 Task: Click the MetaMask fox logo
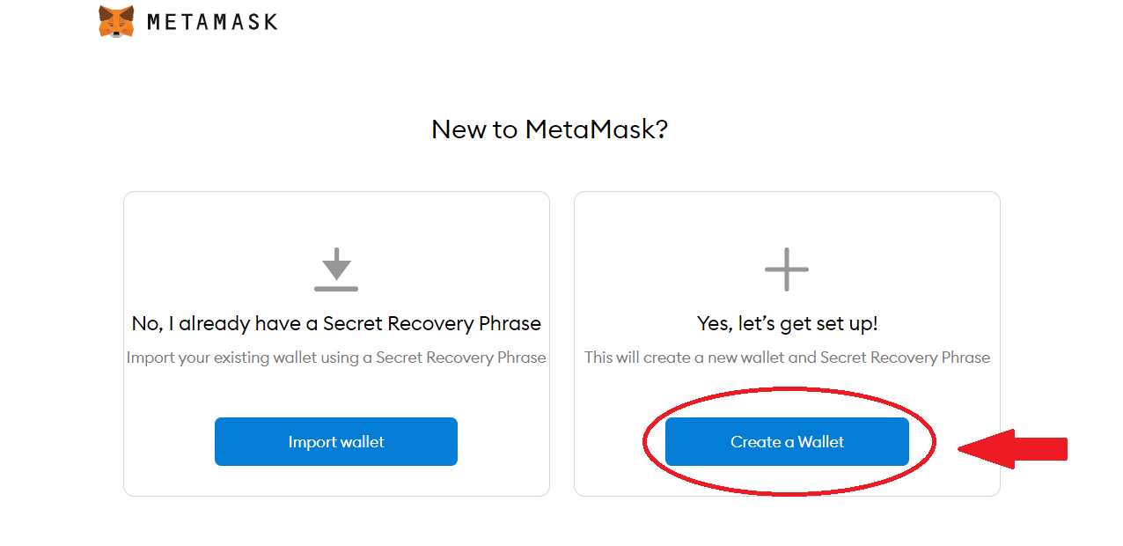(x=116, y=21)
